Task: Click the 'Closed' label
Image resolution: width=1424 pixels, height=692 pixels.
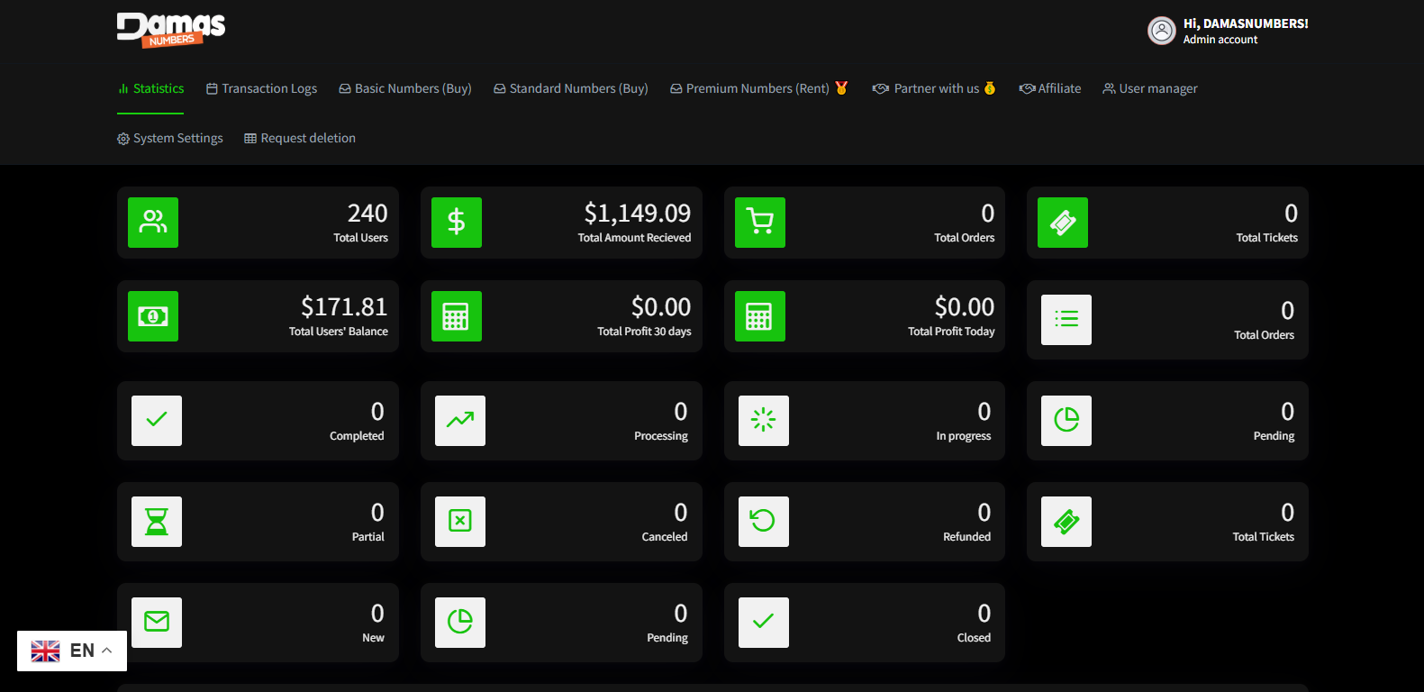Action: [x=974, y=638]
